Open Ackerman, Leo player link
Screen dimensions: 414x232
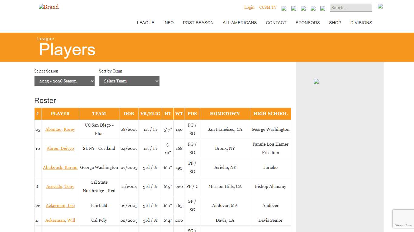60,205
